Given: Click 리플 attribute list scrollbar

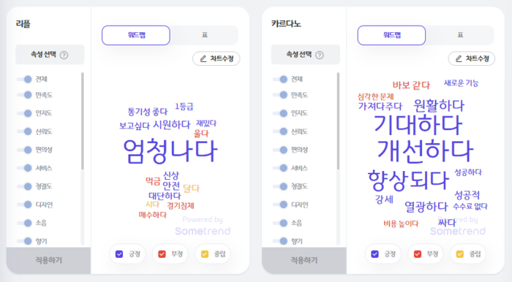Looking at the screenshot, I should click(x=82, y=121).
